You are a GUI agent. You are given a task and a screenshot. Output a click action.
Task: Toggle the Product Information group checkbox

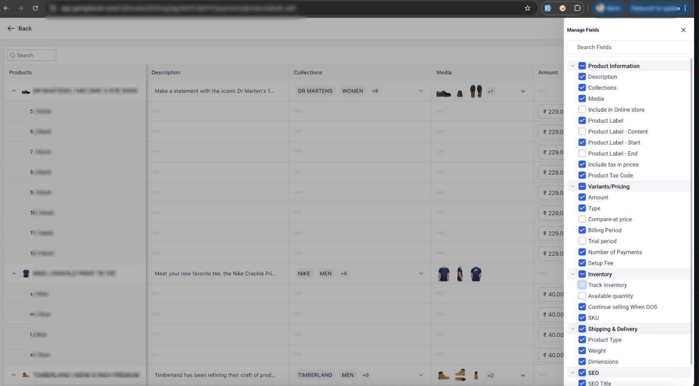(582, 66)
